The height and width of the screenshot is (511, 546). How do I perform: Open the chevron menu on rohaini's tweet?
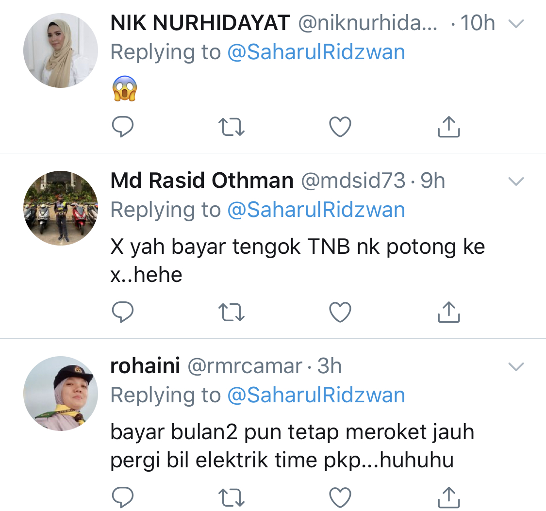516,366
